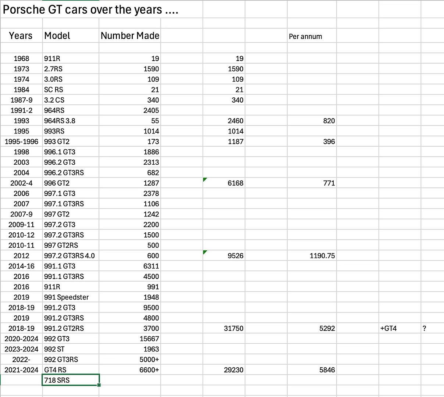Click the "996.2 GT3RS" model cell
Viewport: 444px width, 397px height.
tap(71, 172)
